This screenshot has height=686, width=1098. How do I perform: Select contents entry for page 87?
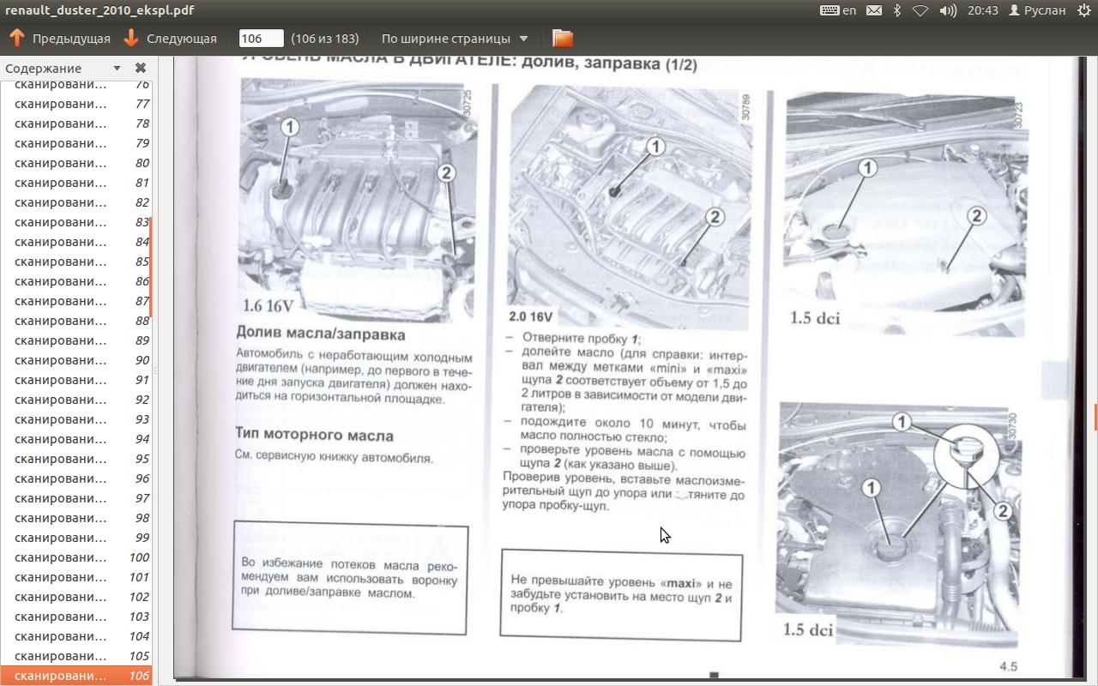pyautogui.click(x=76, y=301)
